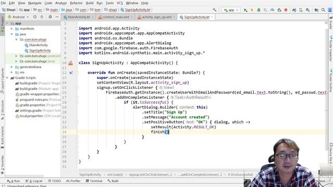Click the Search Everywhere magnifier icon
This screenshot has height=187, width=333.
[323, 10]
